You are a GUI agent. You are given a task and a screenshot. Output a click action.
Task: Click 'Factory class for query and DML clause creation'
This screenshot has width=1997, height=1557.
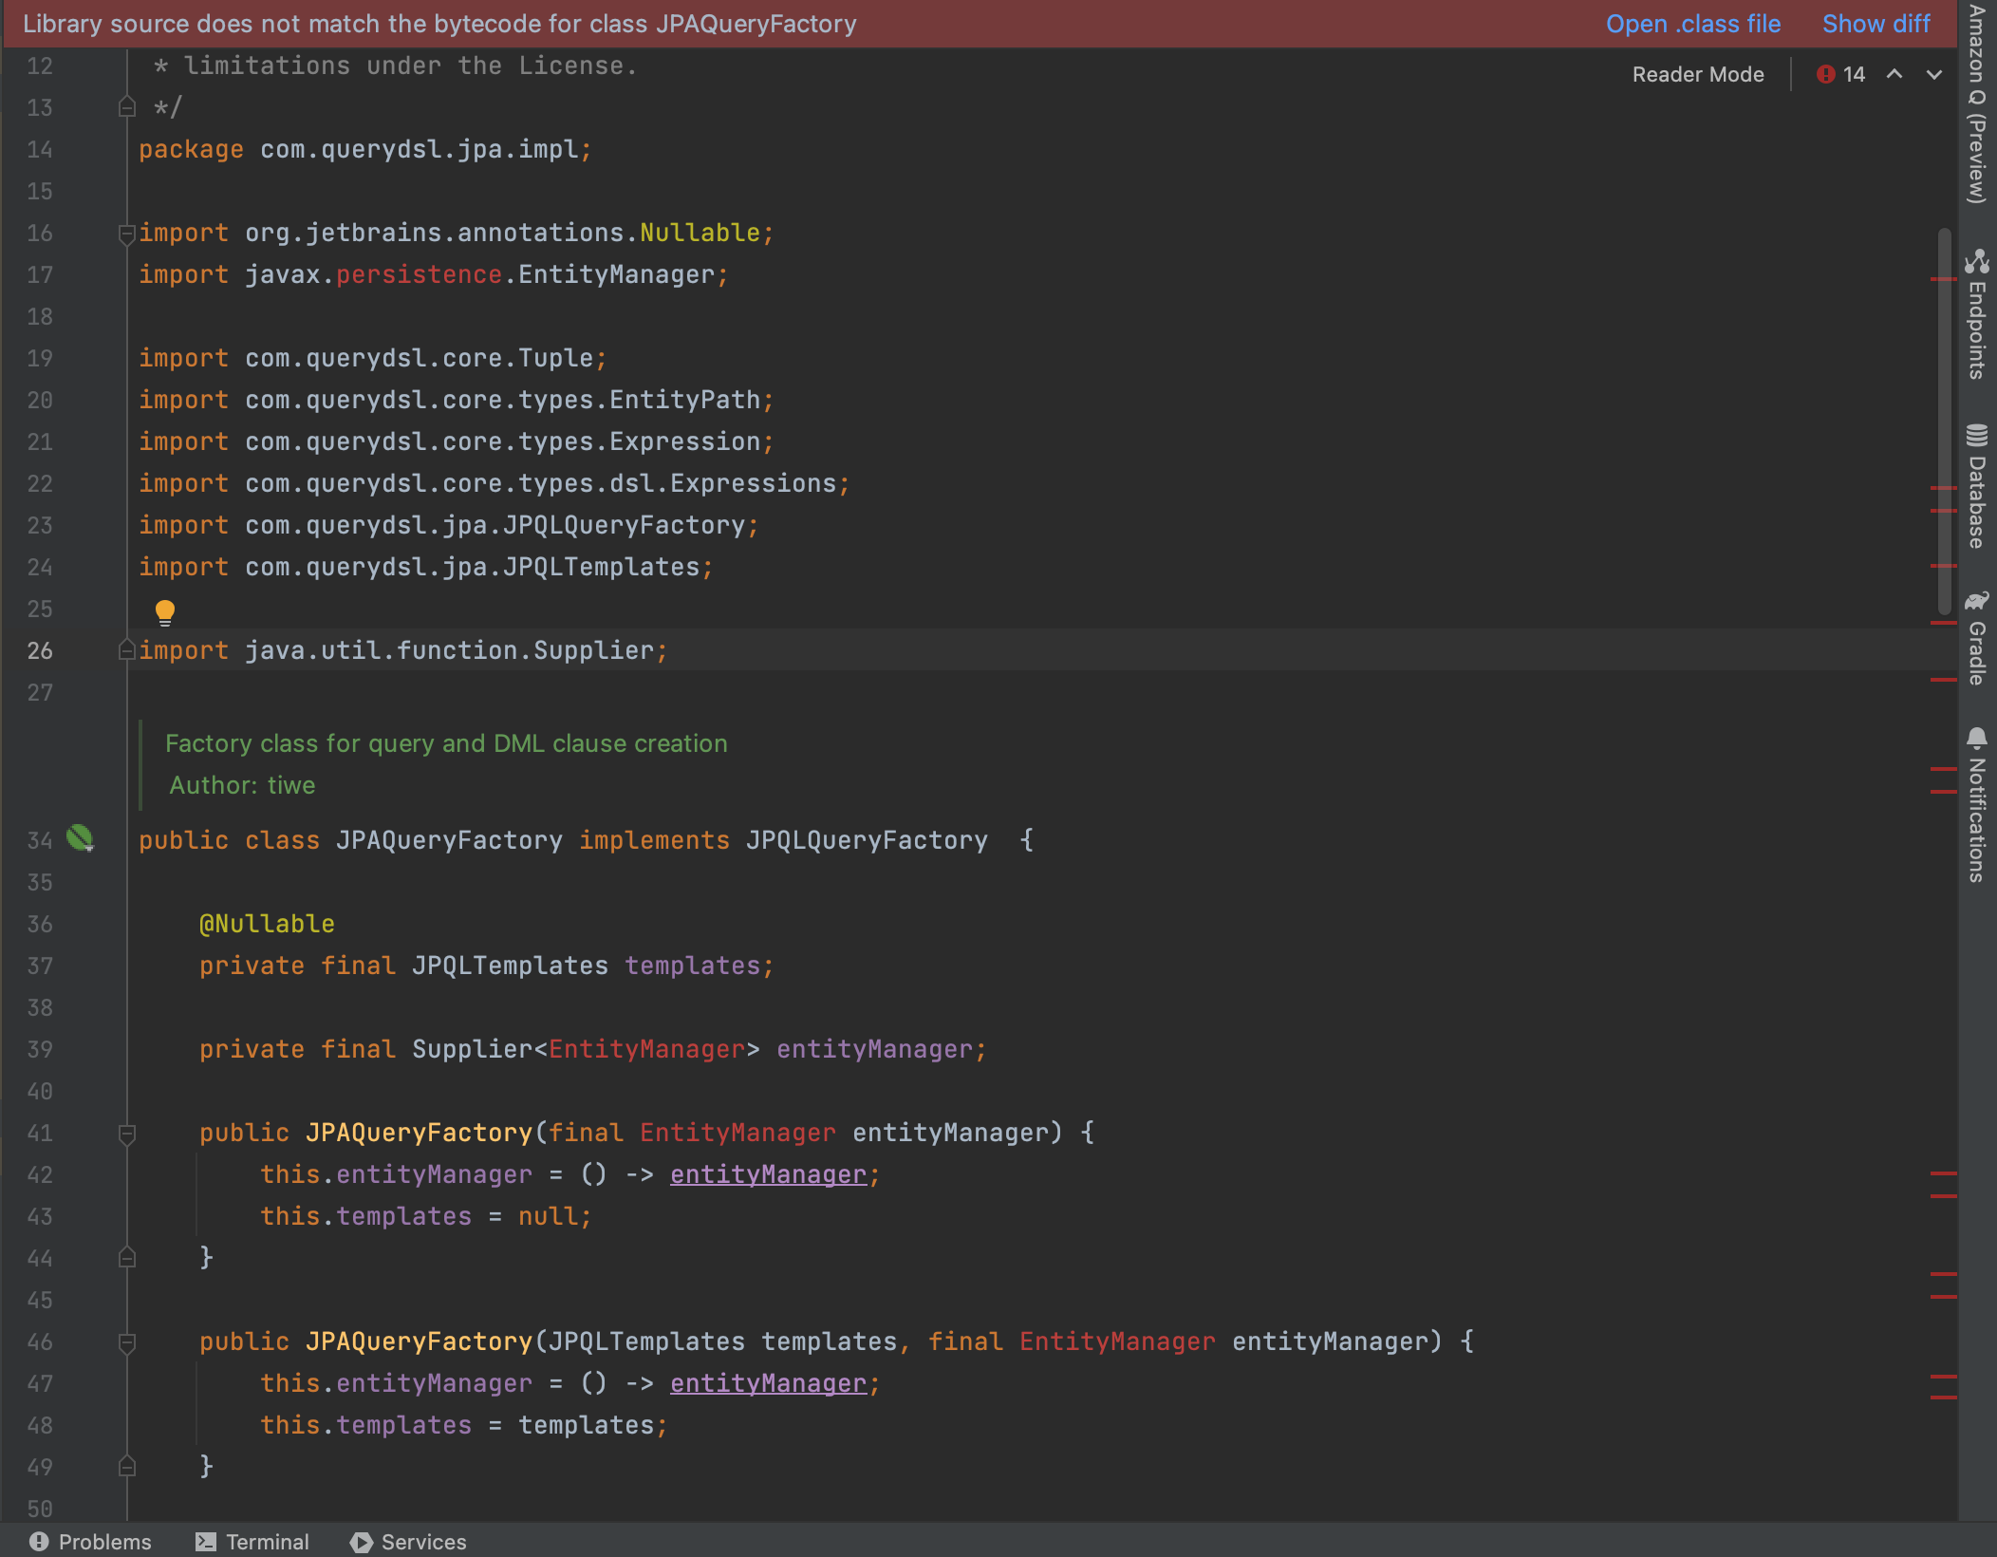(x=446, y=743)
